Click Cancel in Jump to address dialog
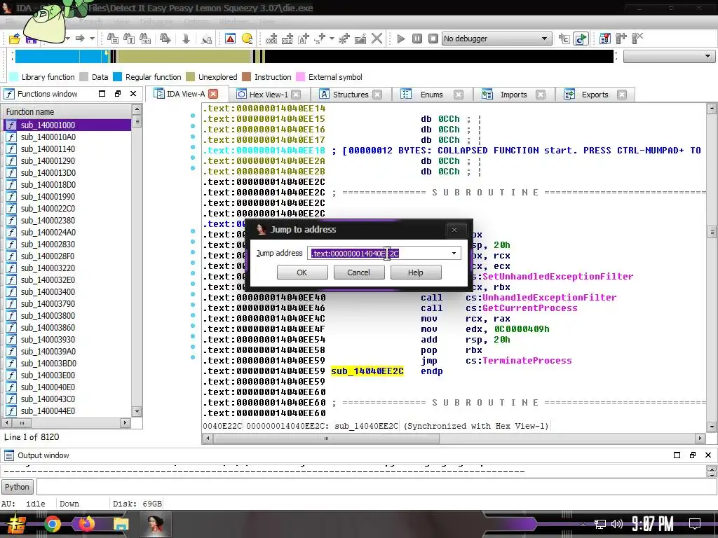This screenshot has height=538, width=718. 358,273
